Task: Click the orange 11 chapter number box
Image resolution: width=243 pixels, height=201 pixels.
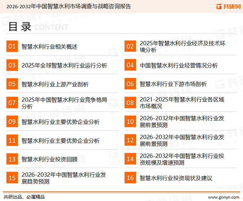Action: tap(12, 140)
